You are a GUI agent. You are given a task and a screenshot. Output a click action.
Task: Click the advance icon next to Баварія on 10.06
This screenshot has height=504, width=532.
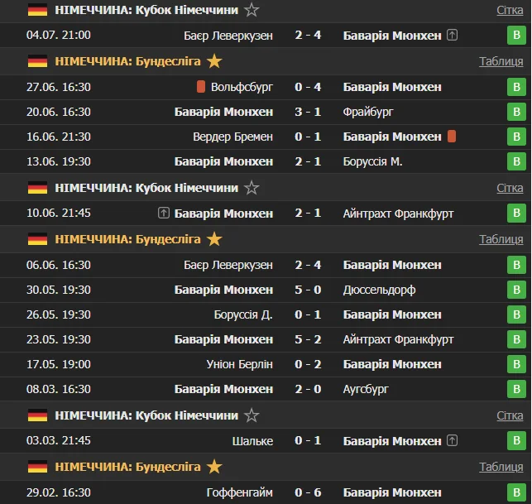(164, 214)
